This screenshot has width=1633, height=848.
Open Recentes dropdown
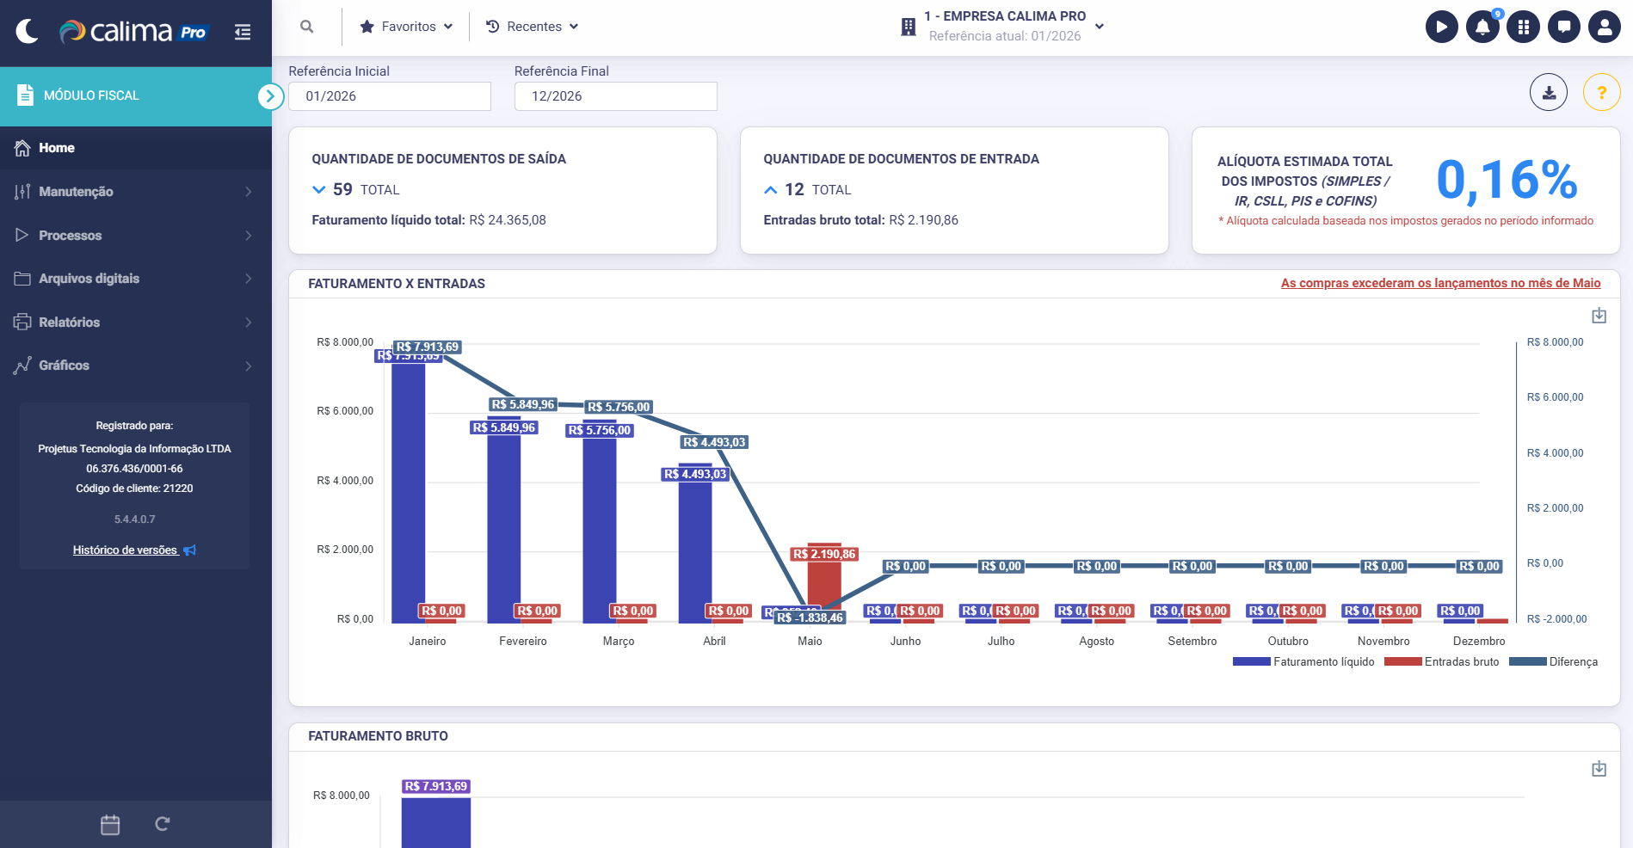coord(532,27)
